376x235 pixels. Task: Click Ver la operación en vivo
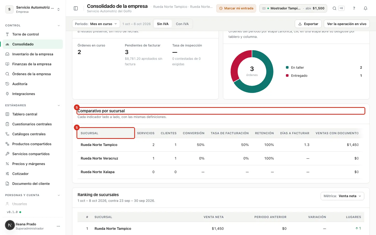tap(347, 24)
